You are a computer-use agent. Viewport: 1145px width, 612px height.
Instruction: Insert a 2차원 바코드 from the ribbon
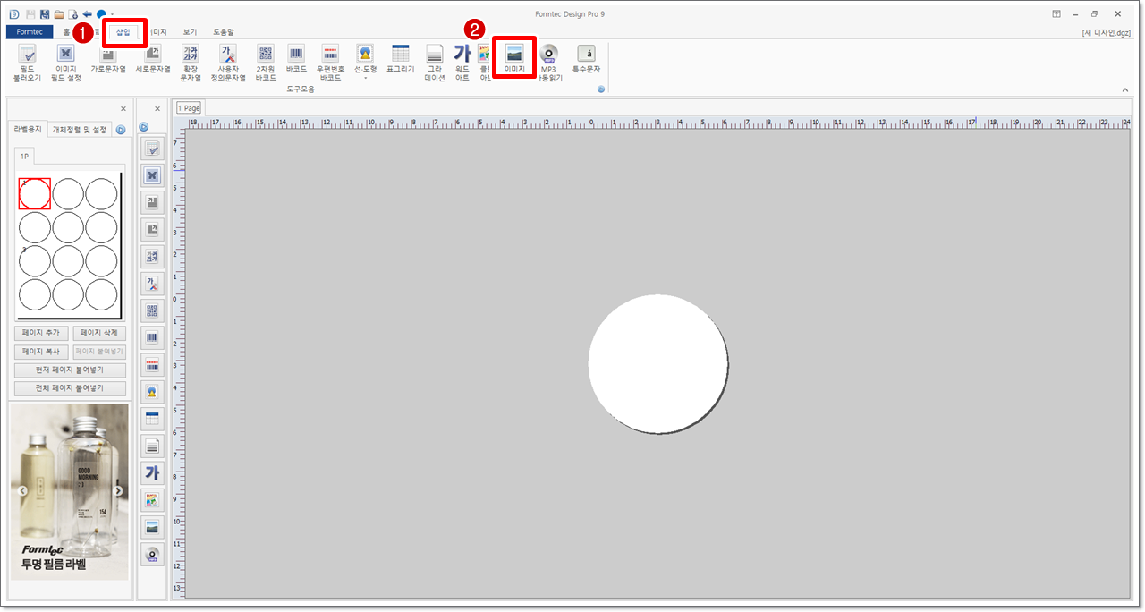(x=266, y=63)
